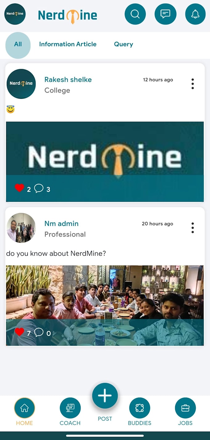Image resolution: width=210 pixels, height=440 pixels.
Task: Open comments on Nm admin's post
Action: click(39, 332)
